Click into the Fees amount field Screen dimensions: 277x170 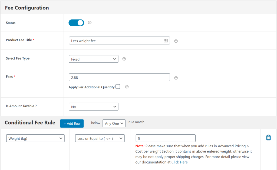pos(119,78)
